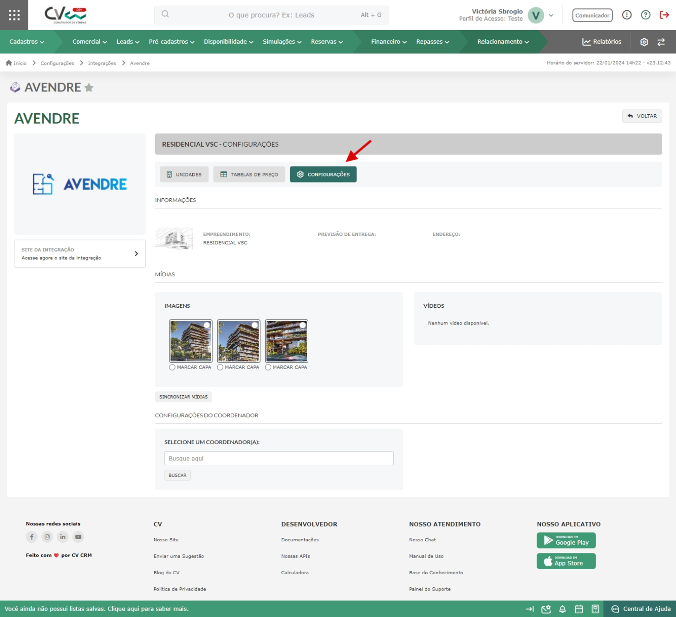This screenshot has width=676, height=617.
Task: Switch to the Tabelas de Preço tab
Action: tap(249, 175)
